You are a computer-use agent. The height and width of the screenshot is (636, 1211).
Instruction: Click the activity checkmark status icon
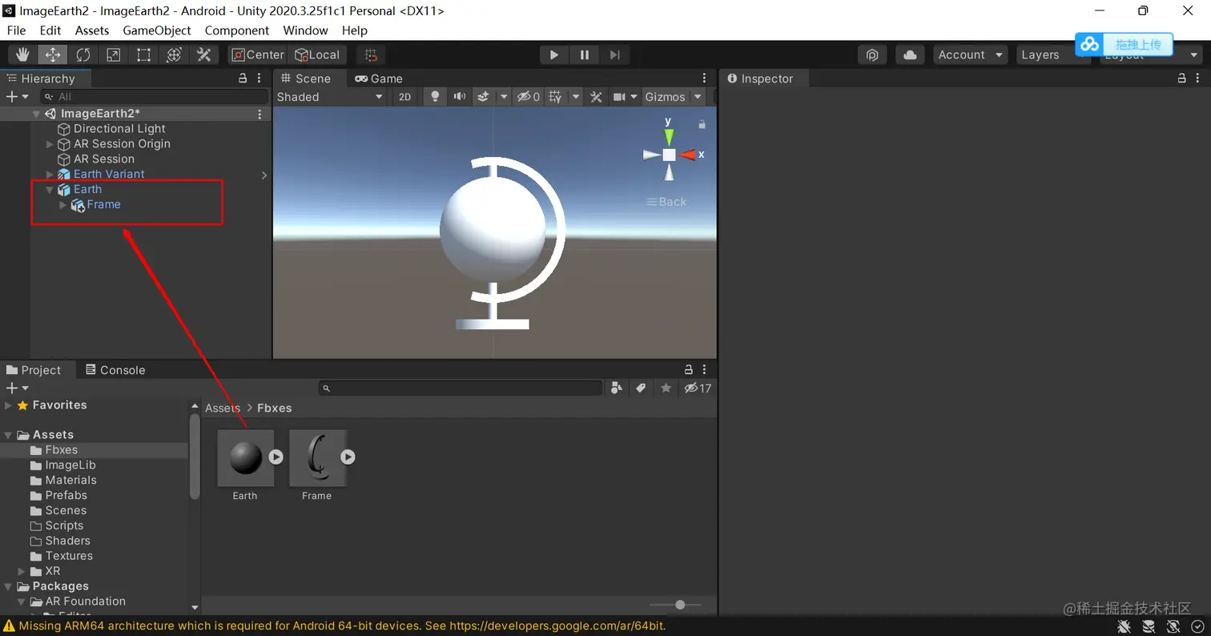pos(1197,626)
